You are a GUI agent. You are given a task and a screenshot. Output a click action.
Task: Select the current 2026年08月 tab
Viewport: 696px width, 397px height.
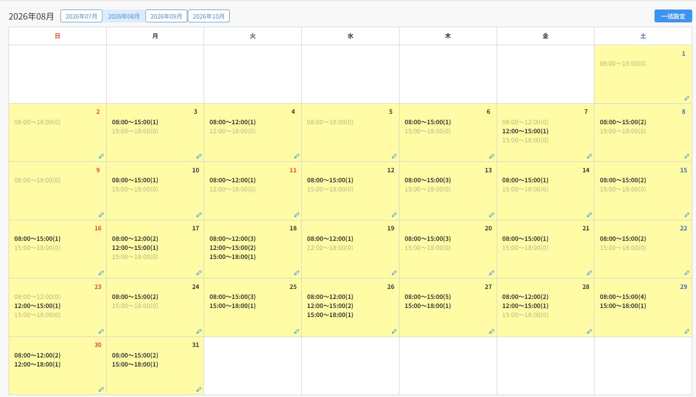coord(124,16)
